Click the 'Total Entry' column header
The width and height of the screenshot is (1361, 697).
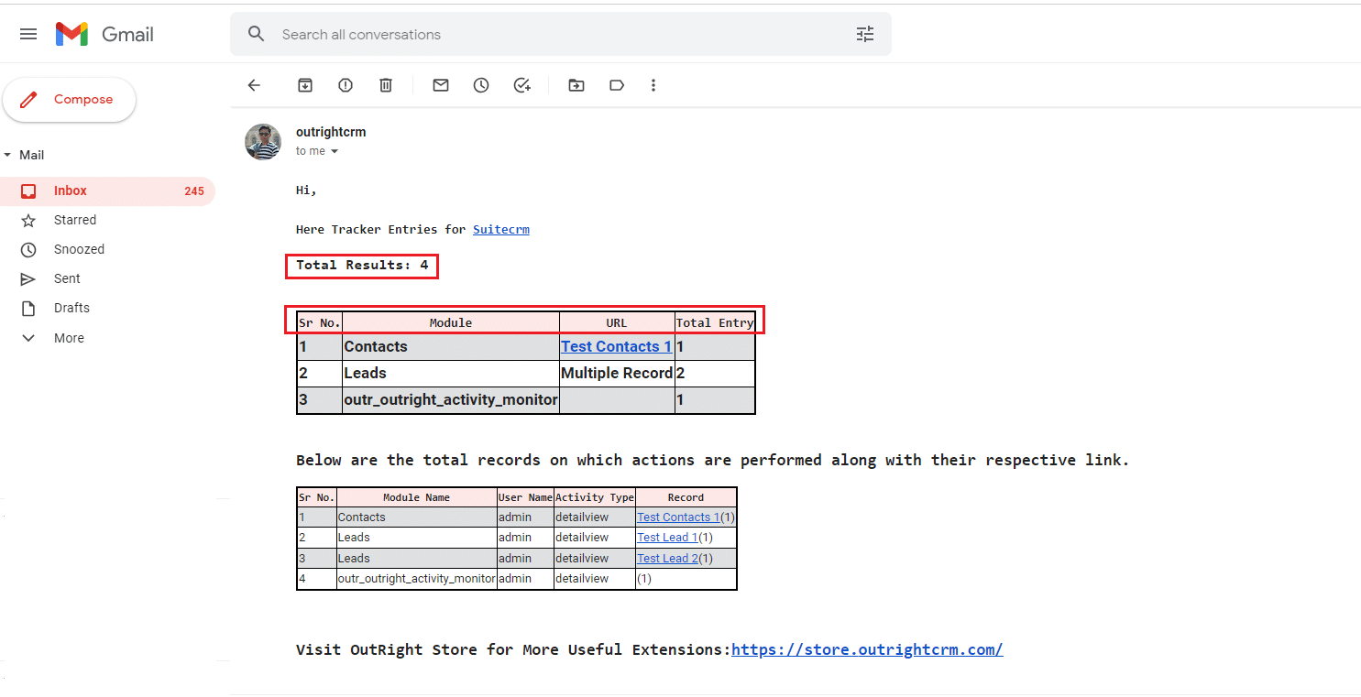tap(715, 322)
